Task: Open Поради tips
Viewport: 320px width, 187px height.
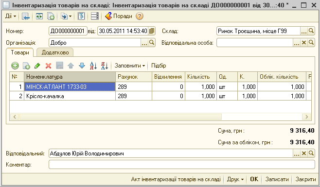Action: pyautogui.click(x=119, y=16)
